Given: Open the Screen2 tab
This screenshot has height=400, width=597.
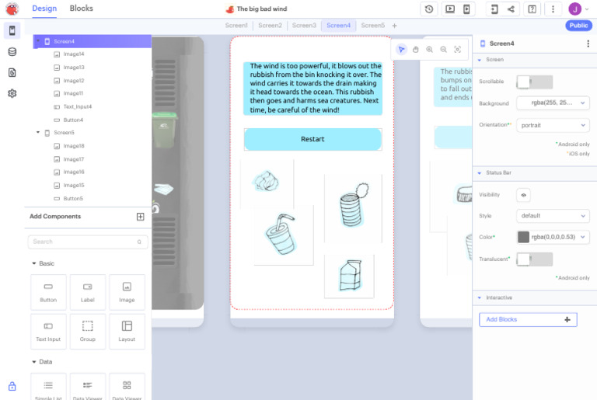Looking at the screenshot, I should (x=270, y=26).
